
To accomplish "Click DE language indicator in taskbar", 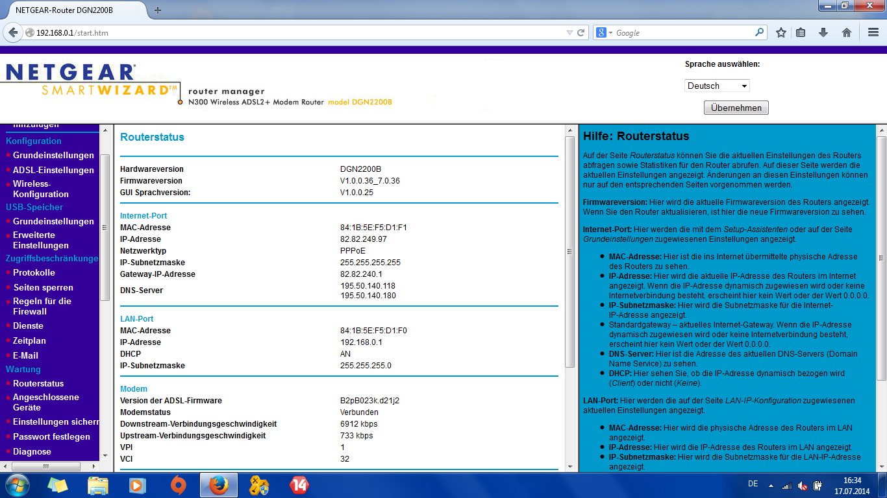I will tap(753, 484).
